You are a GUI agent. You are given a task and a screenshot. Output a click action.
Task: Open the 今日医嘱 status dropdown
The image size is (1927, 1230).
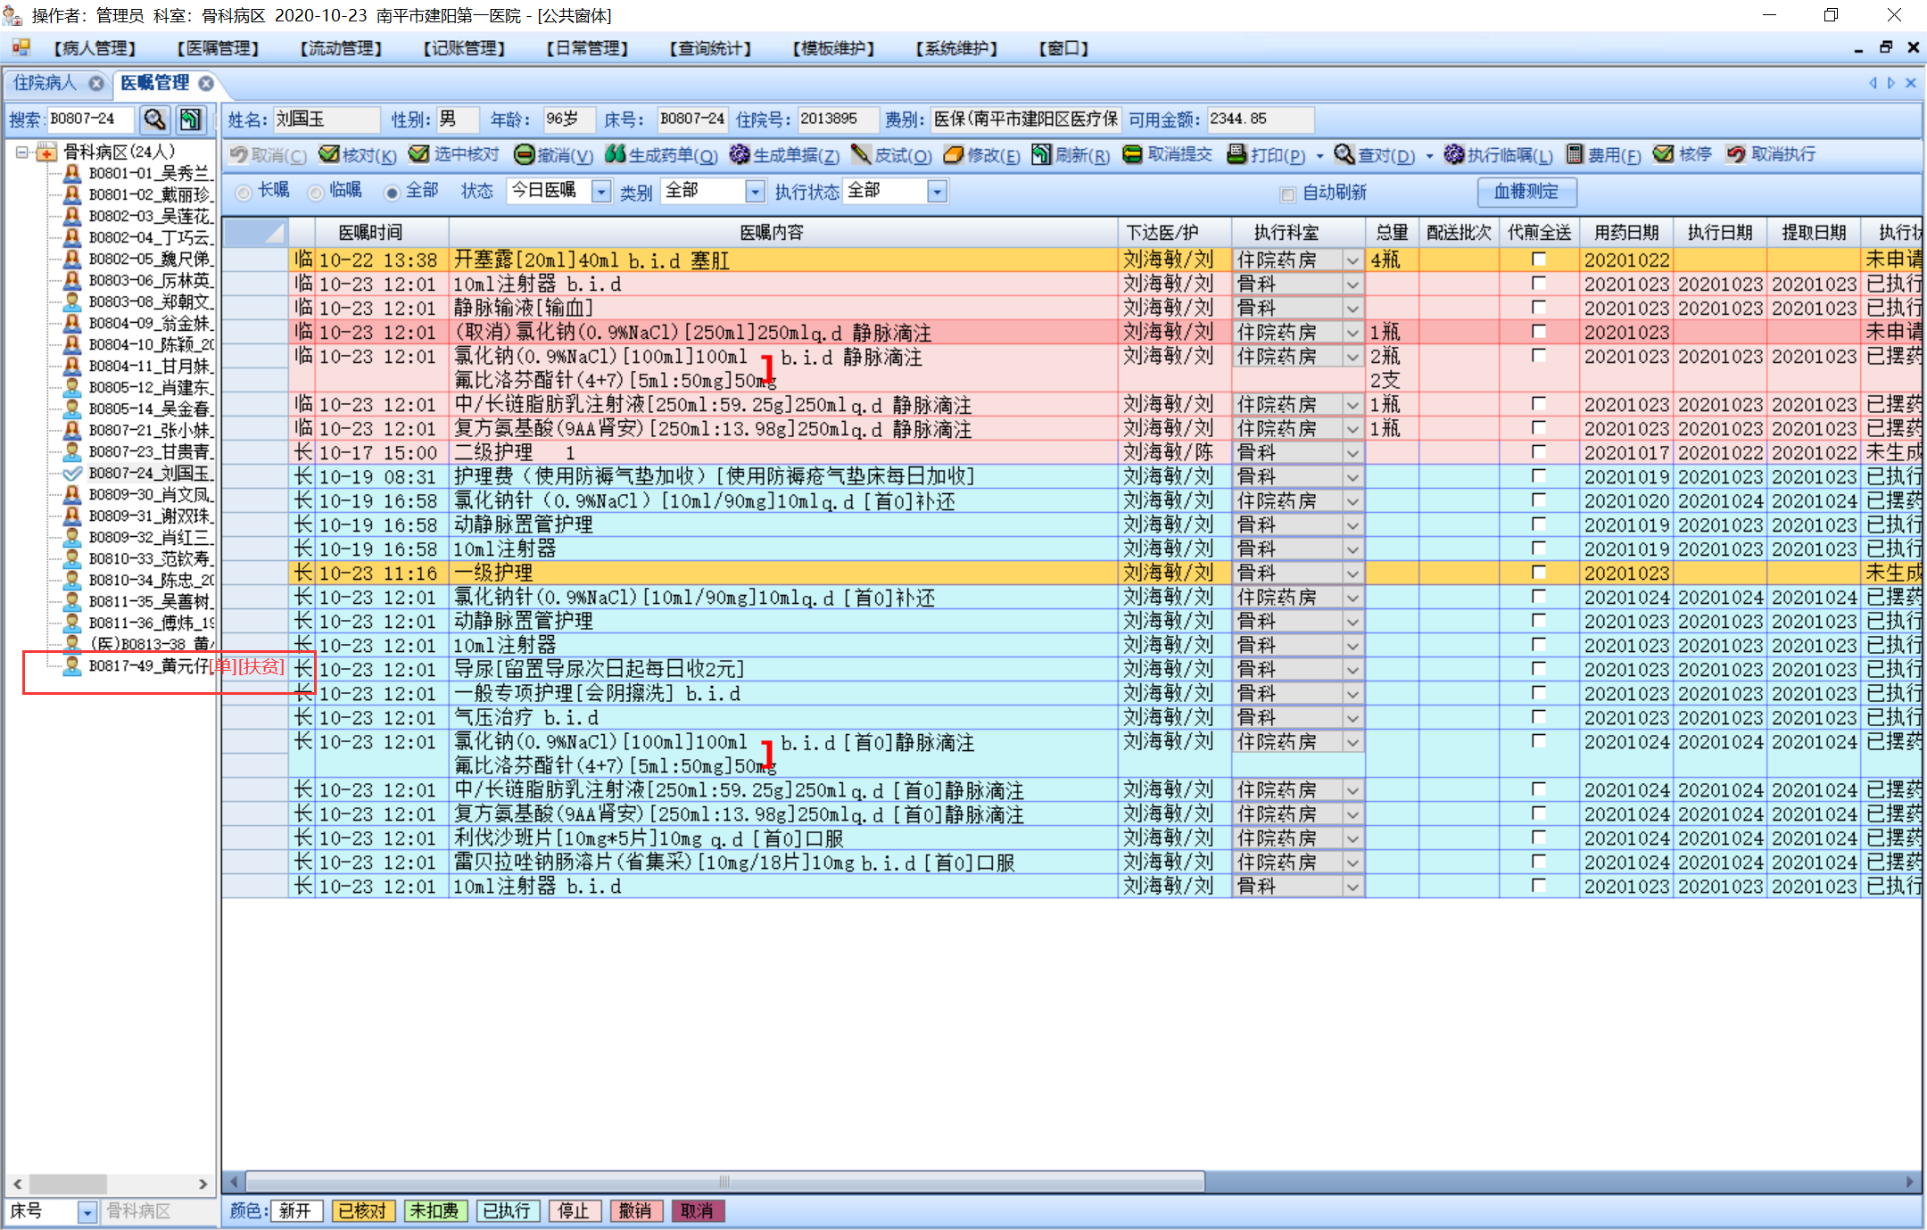click(x=601, y=192)
